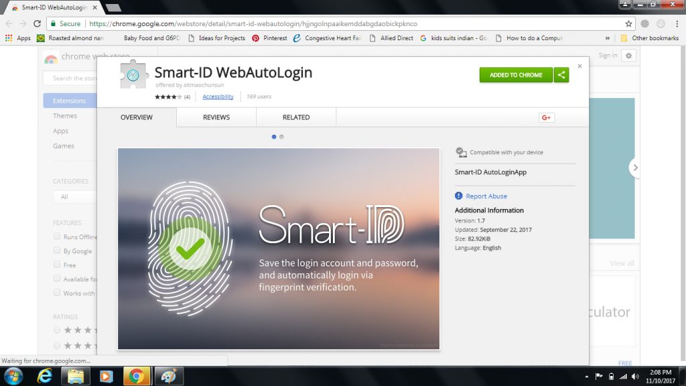Image resolution: width=686 pixels, height=386 pixels.
Task: Switch to the Reviews tab
Action: [x=216, y=117]
